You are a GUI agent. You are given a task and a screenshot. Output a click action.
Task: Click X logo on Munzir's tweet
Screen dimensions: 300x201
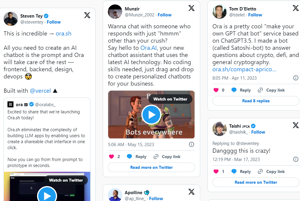(192, 8)
